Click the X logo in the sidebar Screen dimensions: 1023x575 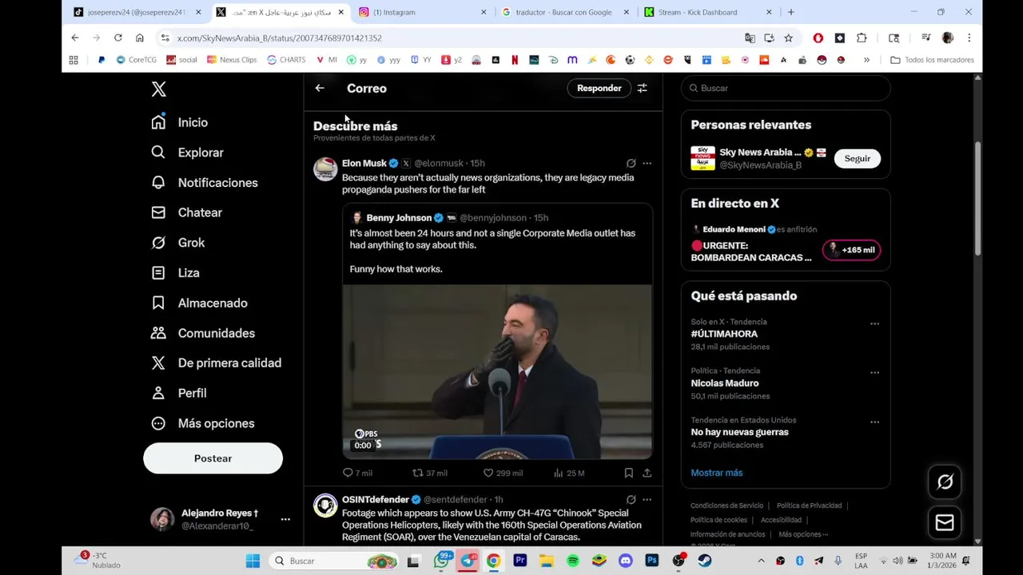(x=158, y=89)
